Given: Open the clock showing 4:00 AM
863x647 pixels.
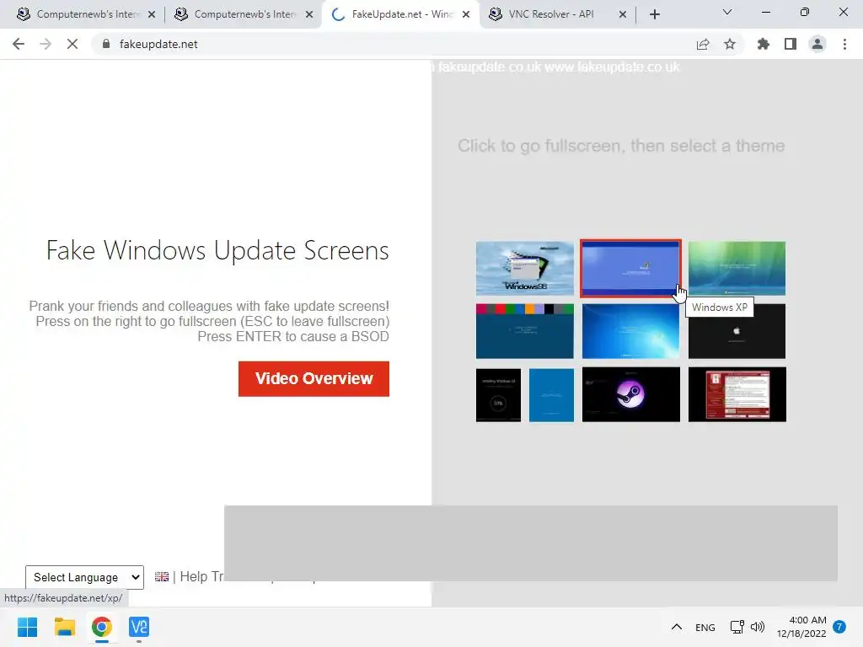Looking at the screenshot, I should 801,627.
